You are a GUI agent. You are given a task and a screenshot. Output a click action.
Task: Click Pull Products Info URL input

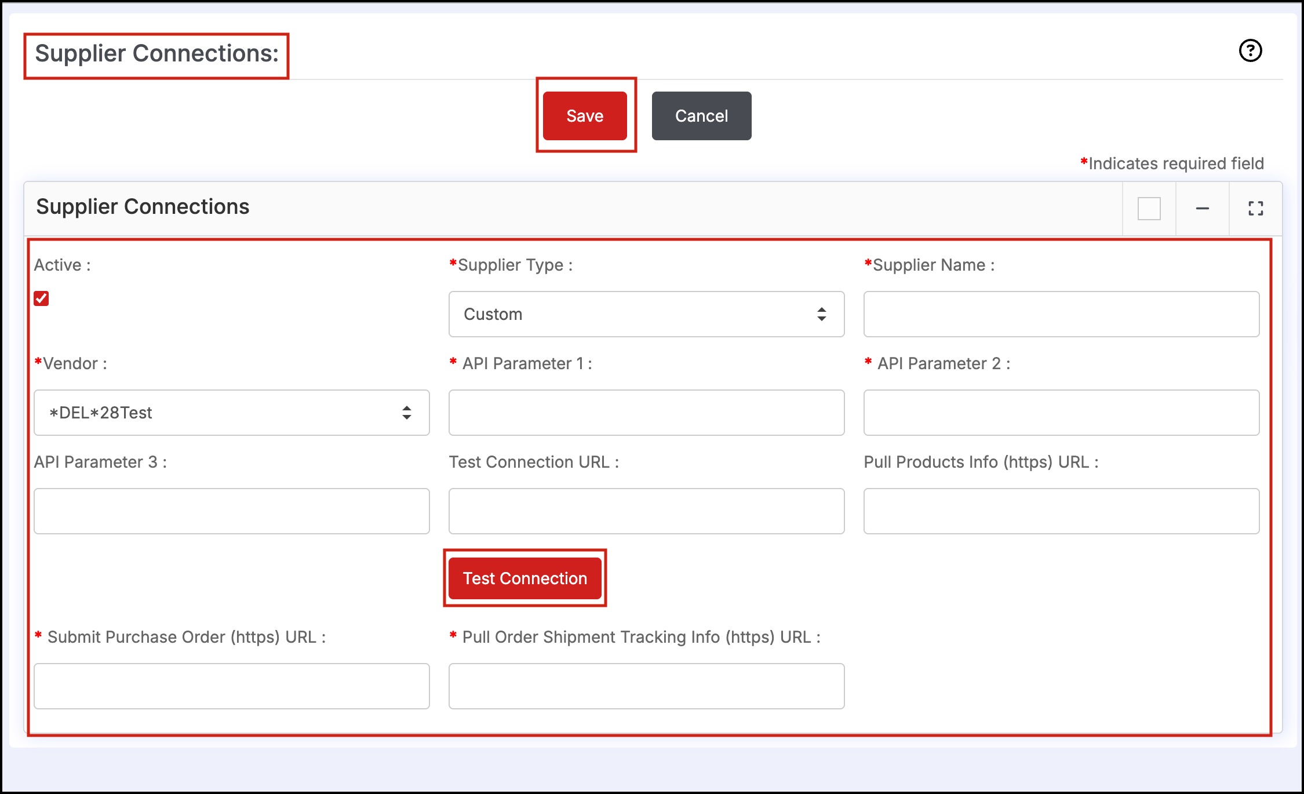pos(1061,511)
